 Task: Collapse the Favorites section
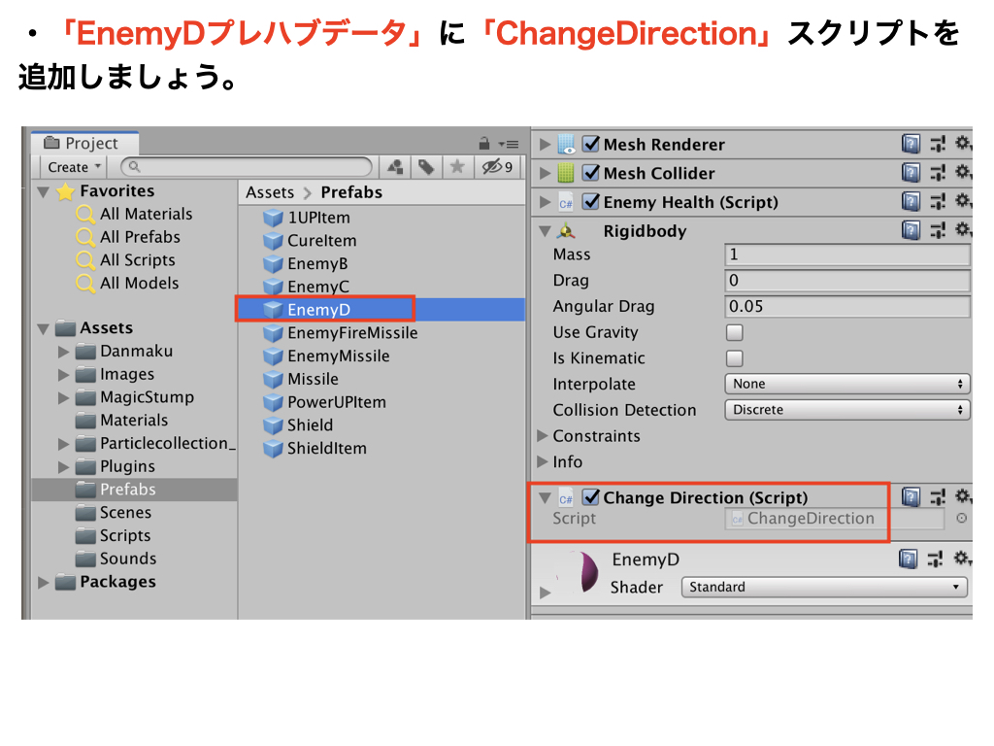(x=43, y=191)
